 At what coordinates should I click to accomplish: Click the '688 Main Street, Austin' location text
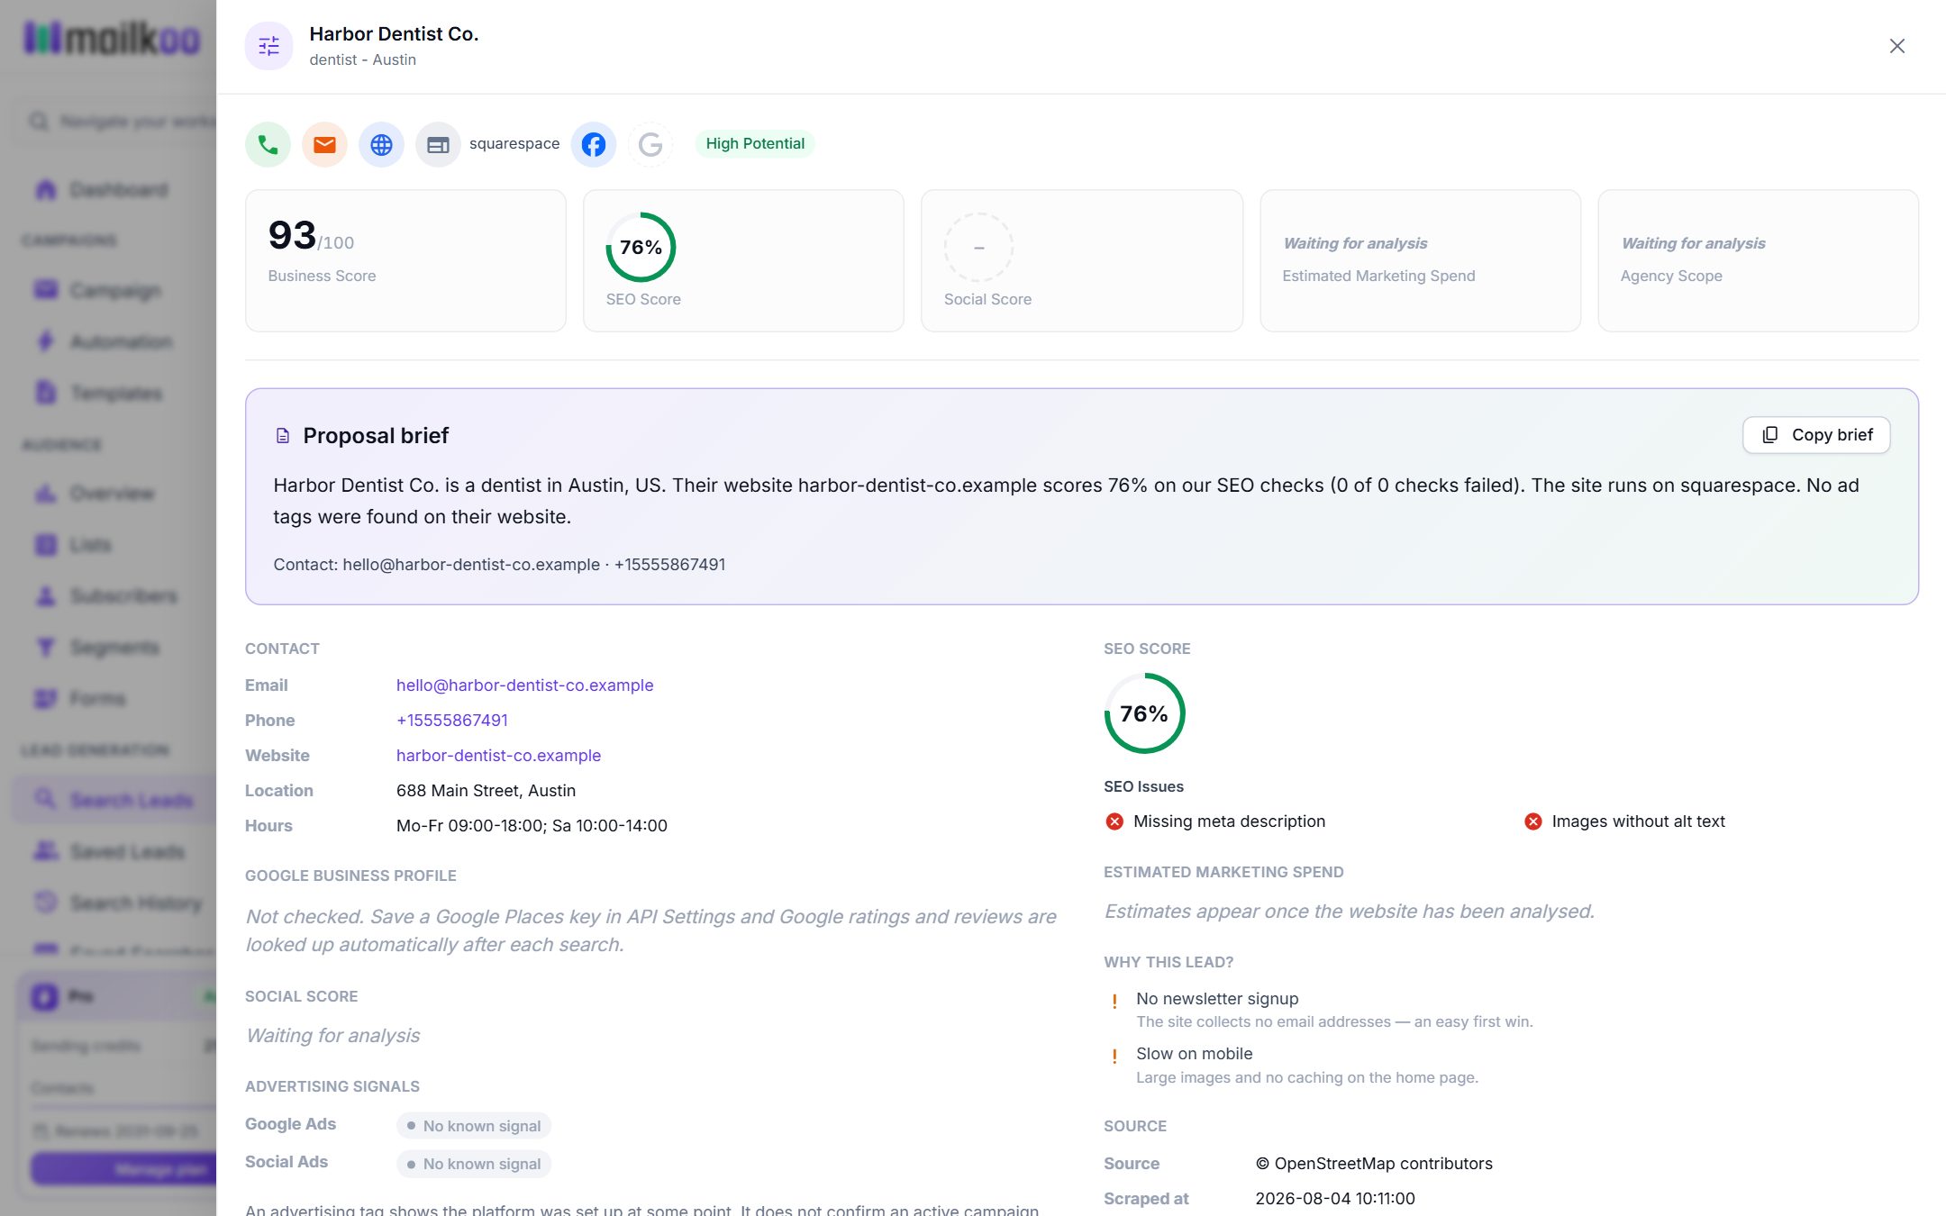486,791
